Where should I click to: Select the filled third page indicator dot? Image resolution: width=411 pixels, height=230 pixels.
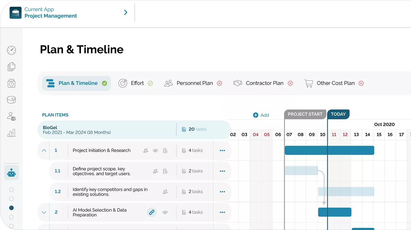tap(11, 208)
